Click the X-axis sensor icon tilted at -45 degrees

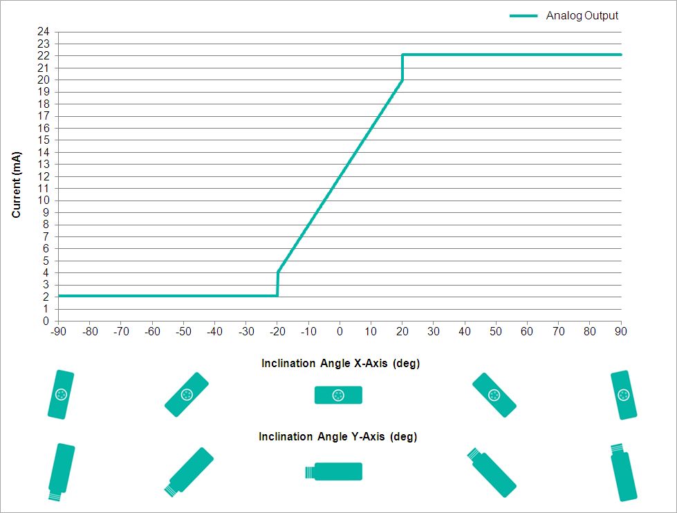coord(187,394)
